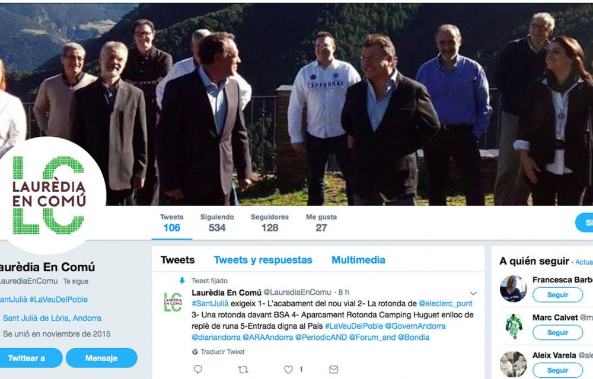Open Francesca Barbe's profile picture
This screenshot has width=593, height=379.
pyautogui.click(x=513, y=289)
